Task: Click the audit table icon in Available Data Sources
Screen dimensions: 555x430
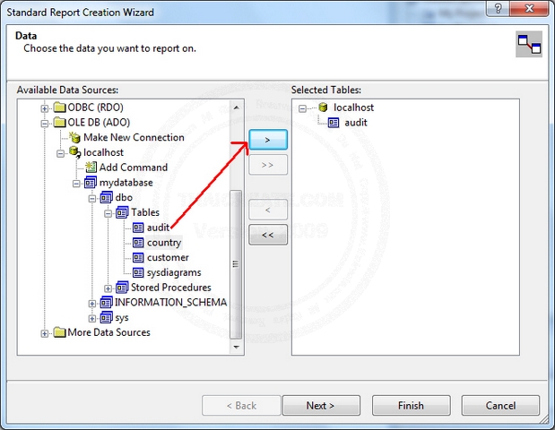Action: click(x=138, y=228)
